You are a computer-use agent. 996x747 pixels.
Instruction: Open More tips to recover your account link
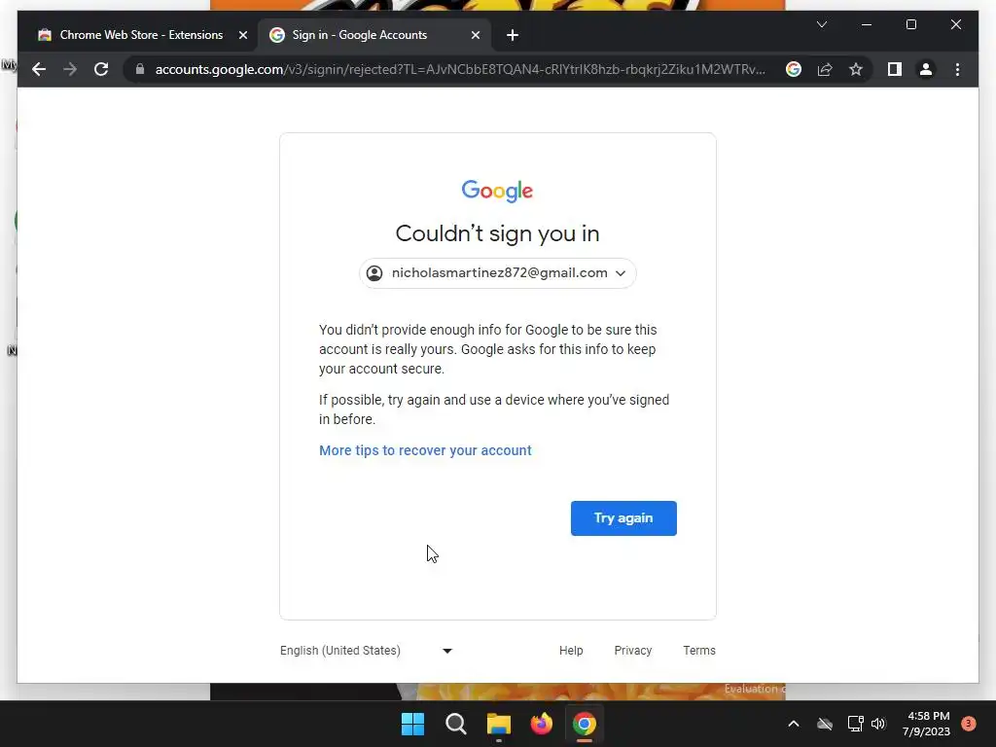(x=425, y=450)
